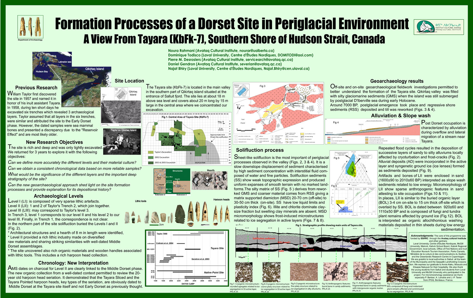Click the 'Tayara Site' label in dates chart
473x298 pixels.
click(x=217, y=248)
